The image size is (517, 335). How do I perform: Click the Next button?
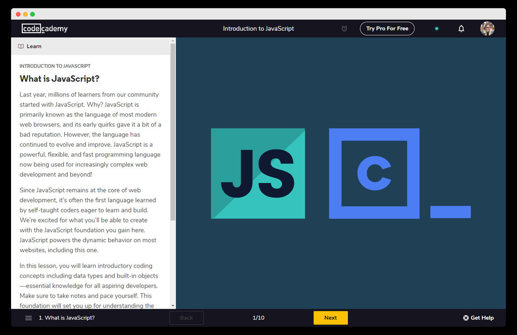(331, 318)
